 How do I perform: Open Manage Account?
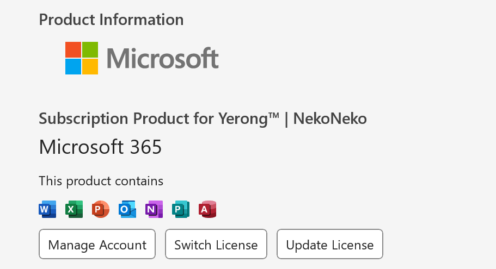pos(97,245)
